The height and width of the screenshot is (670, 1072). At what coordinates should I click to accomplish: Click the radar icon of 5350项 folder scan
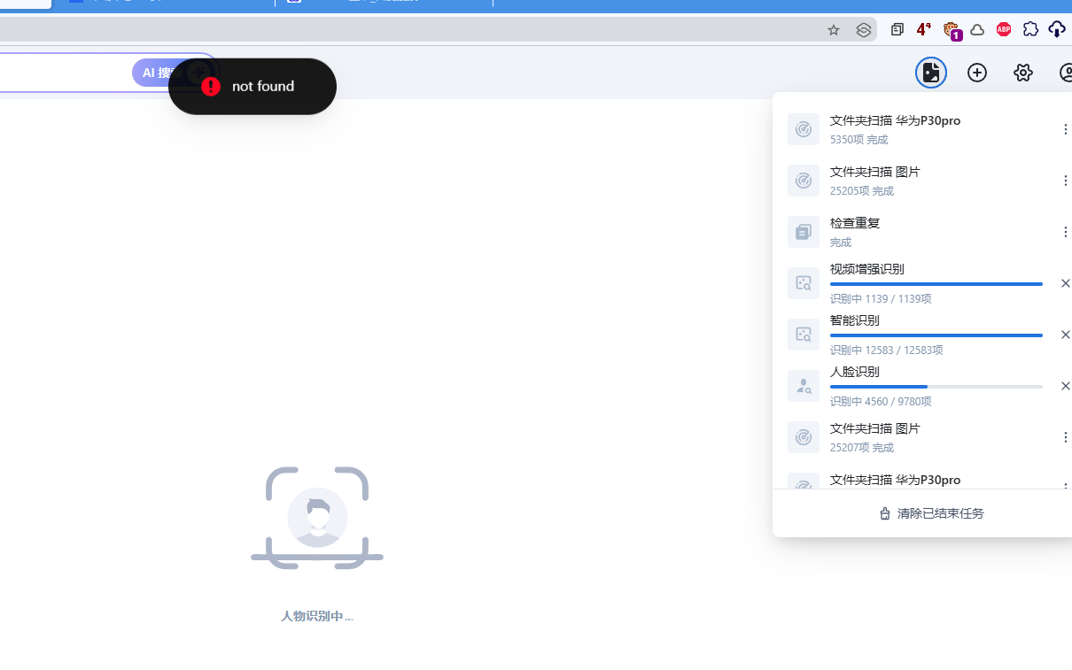(804, 129)
